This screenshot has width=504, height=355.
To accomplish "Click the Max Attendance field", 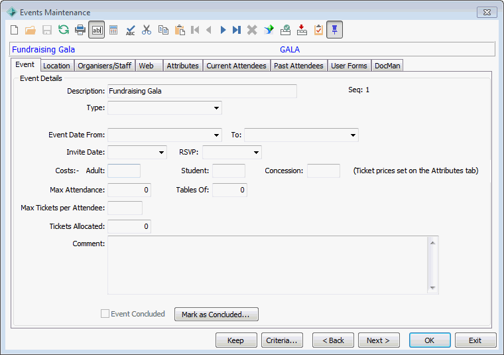I will point(129,190).
